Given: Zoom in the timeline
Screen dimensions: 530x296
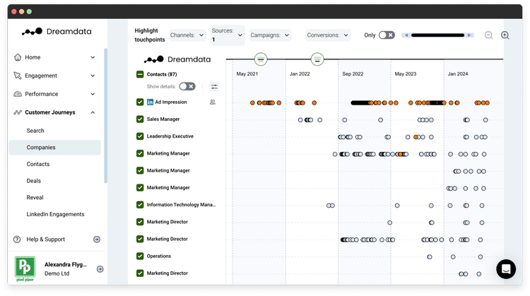Looking at the screenshot, I should click(x=505, y=35).
